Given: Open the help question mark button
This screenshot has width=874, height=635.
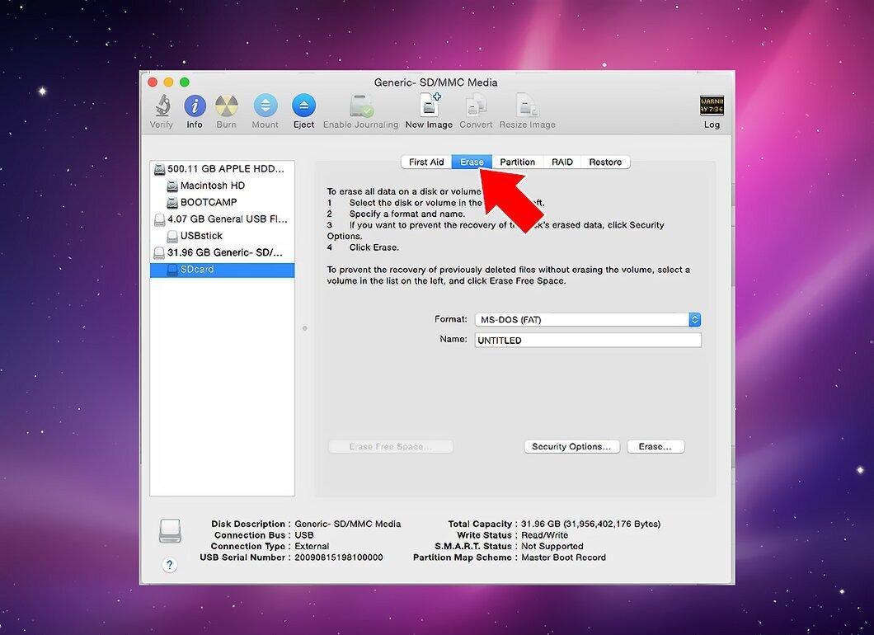Looking at the screenshot, I should [170, 565].
